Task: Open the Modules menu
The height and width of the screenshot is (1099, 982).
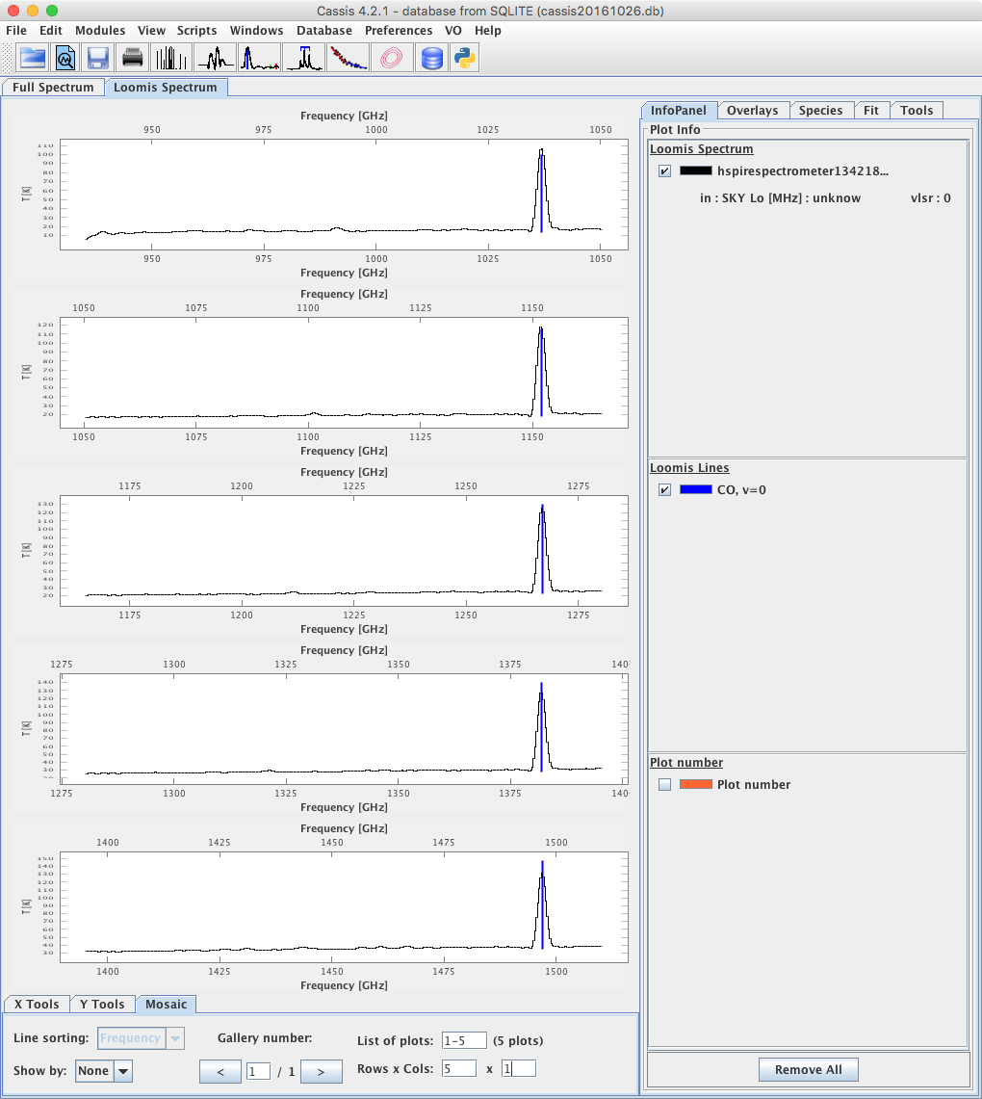Action: [100, 30]
